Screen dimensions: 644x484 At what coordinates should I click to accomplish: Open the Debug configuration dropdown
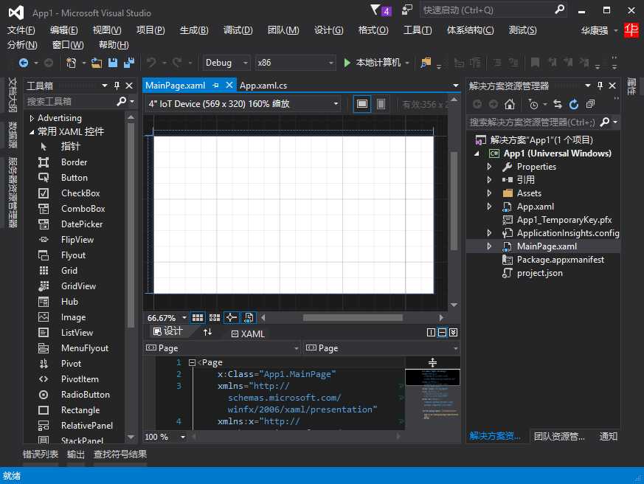[226, 63]
